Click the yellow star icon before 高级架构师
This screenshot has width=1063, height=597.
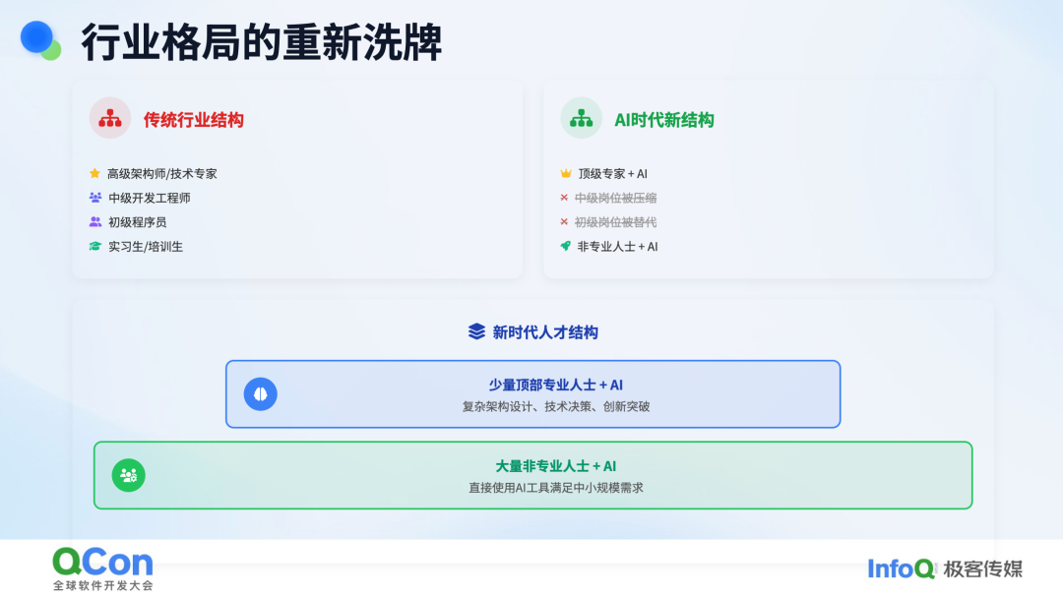pyautogui.click(x=94, y=173)
